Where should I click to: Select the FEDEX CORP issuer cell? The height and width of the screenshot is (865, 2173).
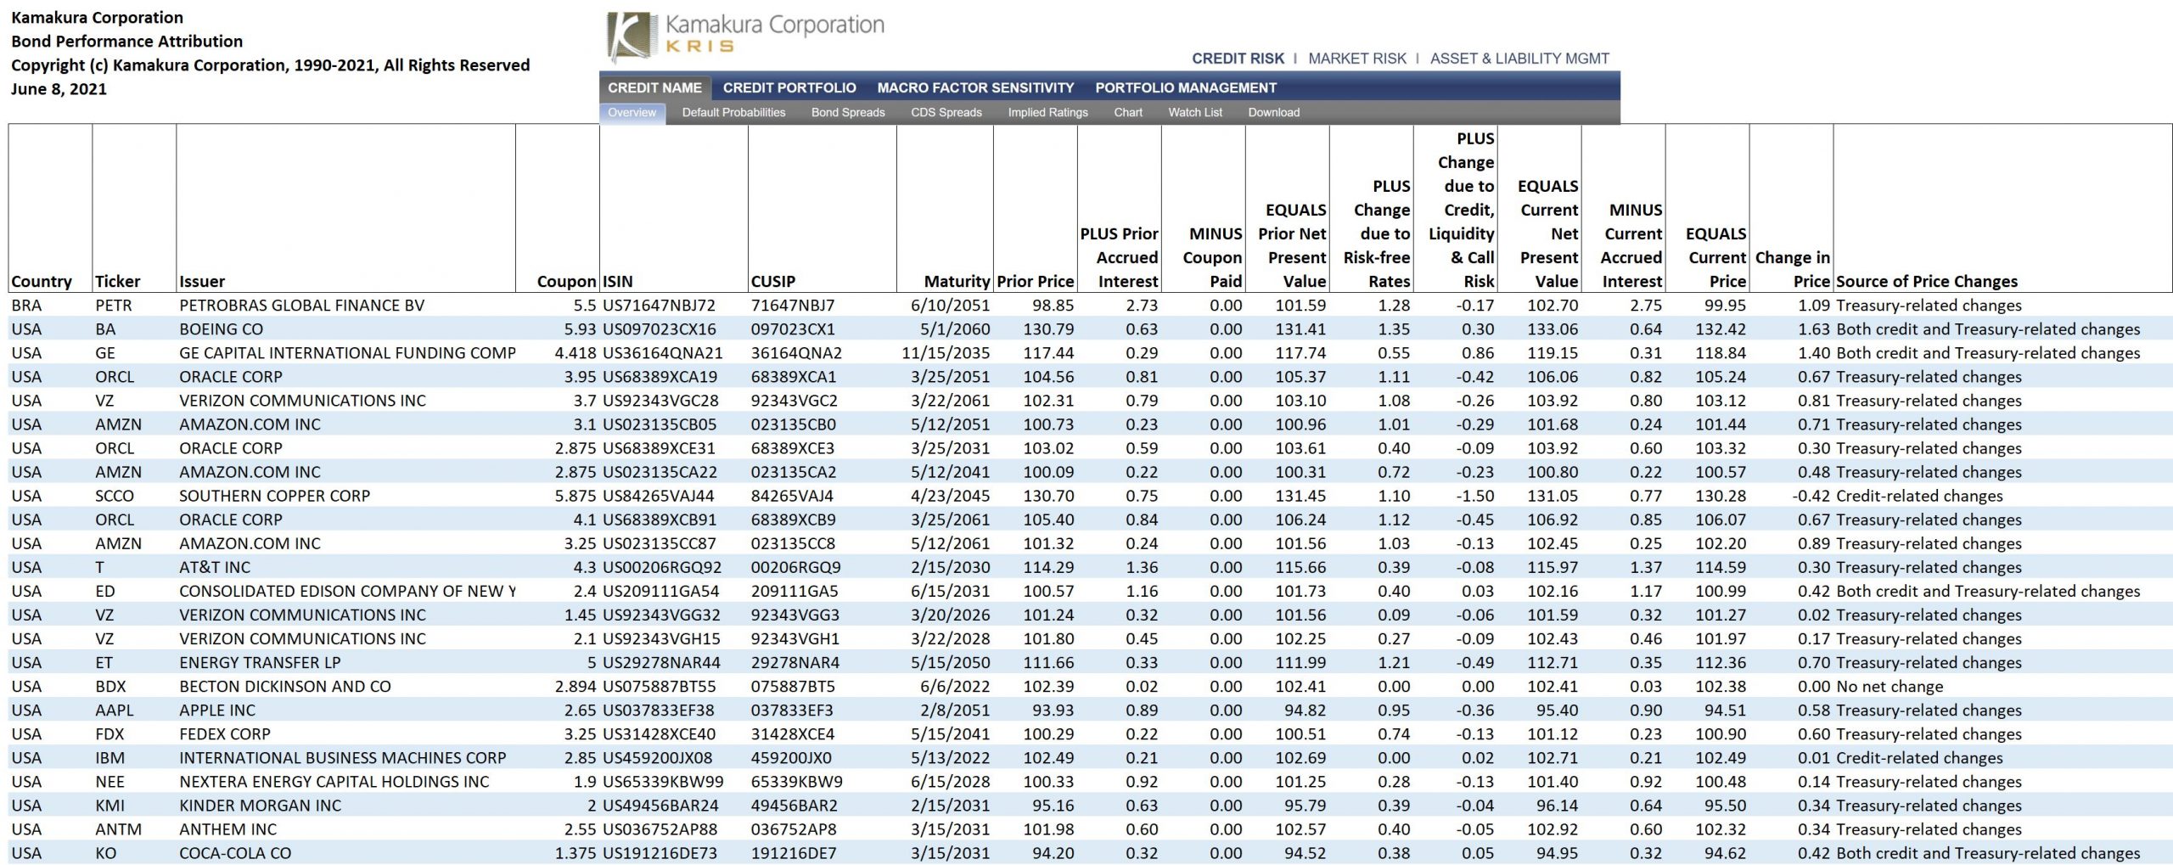[x=225, y=733]
